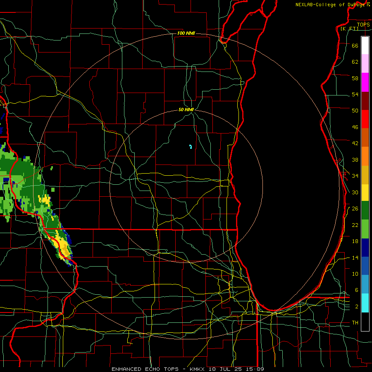This screenshot has height=372, width=372.
Task: Pick the dark orange legend swatch
Action: (x=365, y=138)
